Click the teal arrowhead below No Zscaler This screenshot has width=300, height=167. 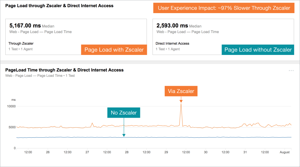click(x=124, y=135)
